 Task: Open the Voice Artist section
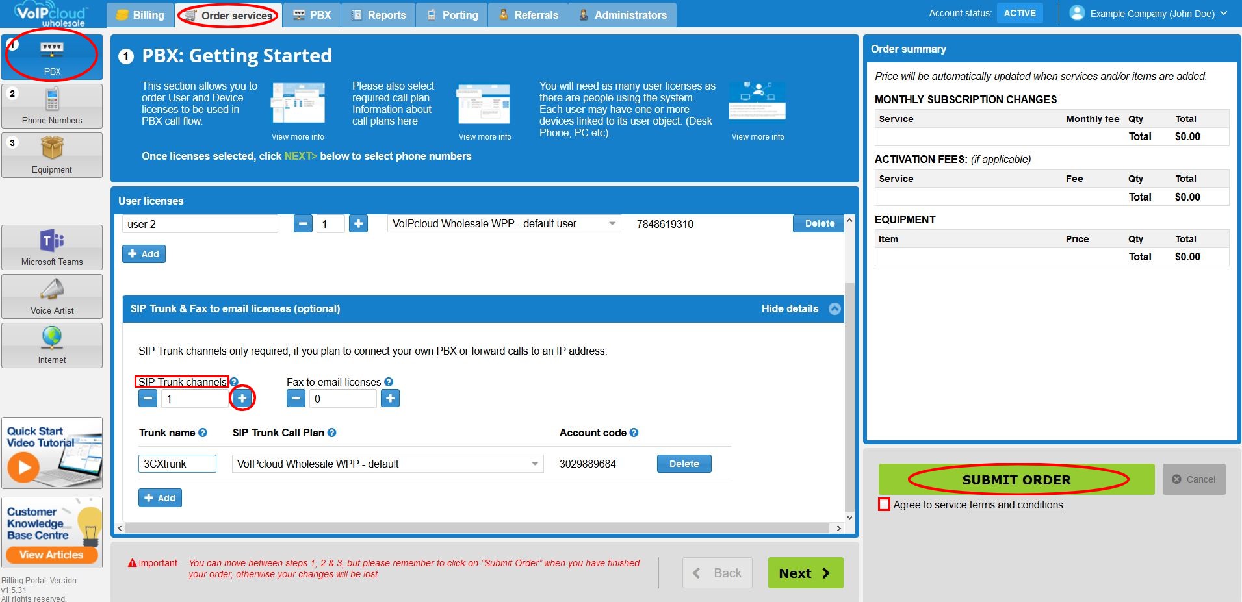[x=52, y=296]
